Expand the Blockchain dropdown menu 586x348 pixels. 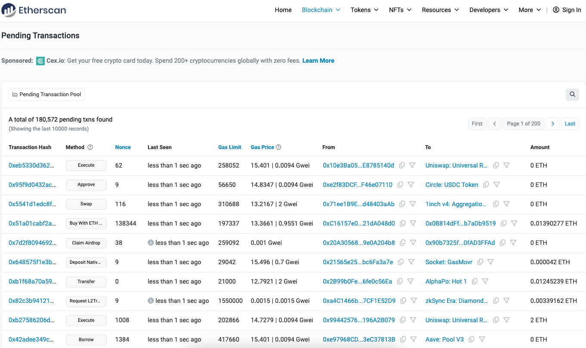321,10
